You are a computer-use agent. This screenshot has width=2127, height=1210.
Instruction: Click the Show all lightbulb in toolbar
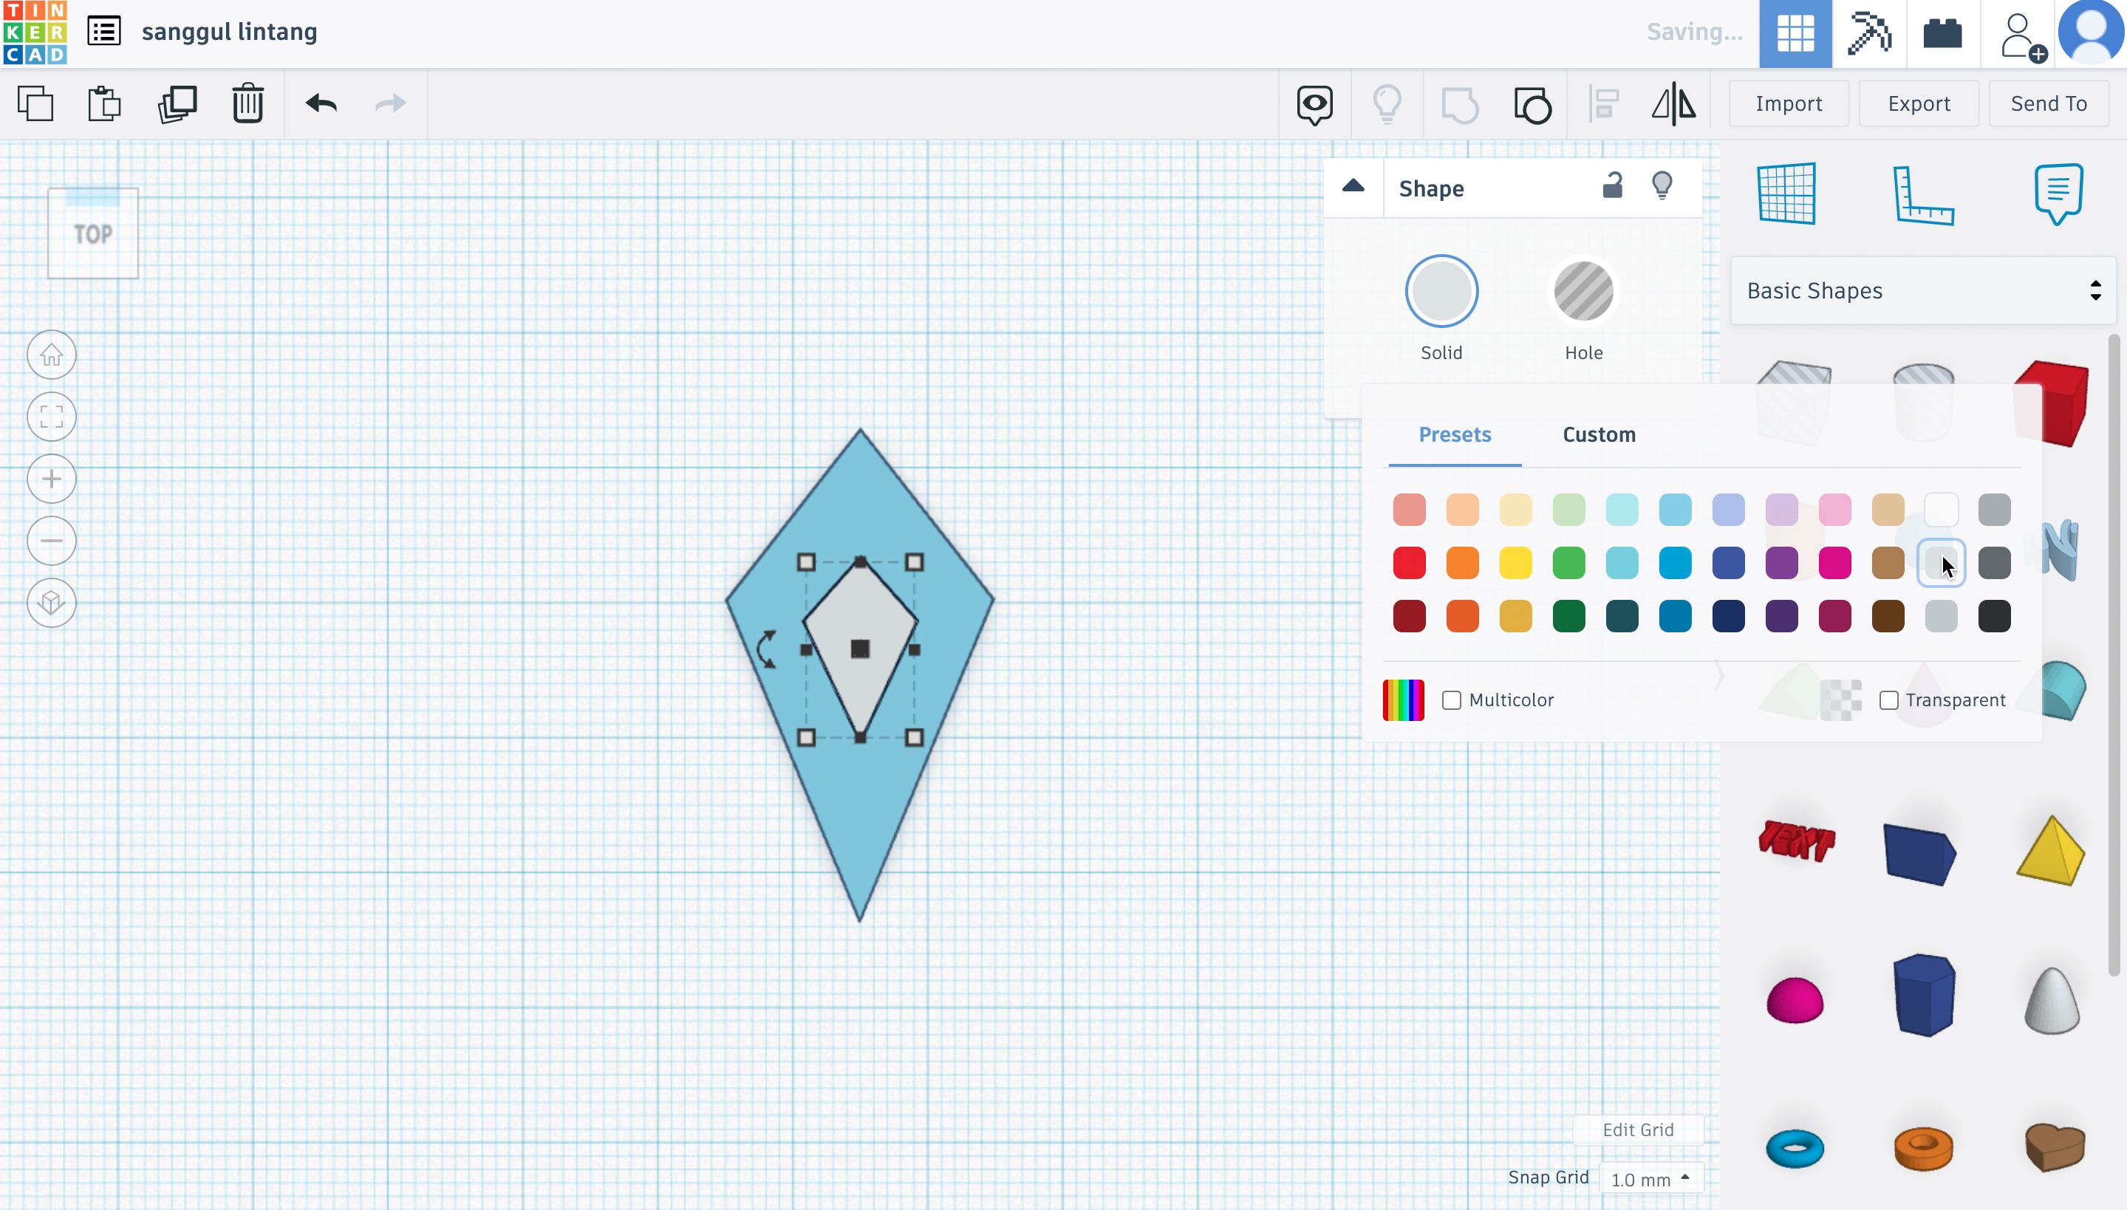click(x=1387, y=105)
